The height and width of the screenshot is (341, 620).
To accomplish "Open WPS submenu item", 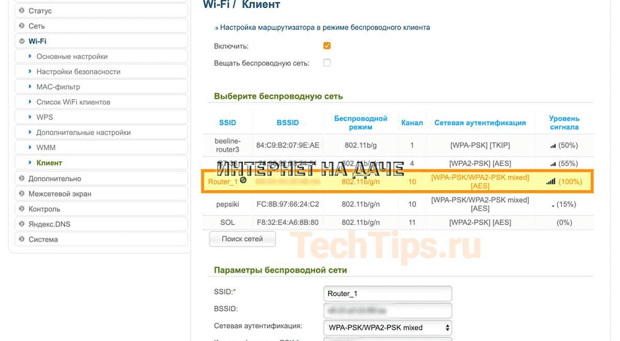I will [101, 117].
